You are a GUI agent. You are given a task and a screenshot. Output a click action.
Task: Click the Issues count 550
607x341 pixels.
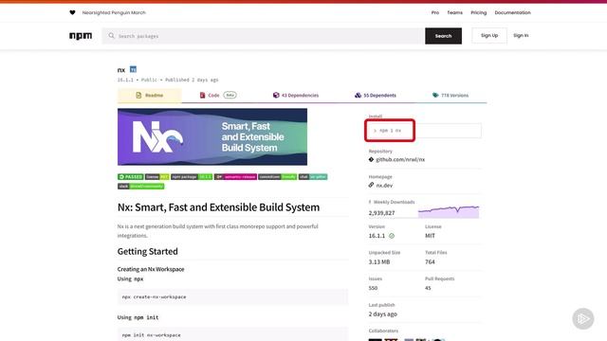pyautogui.click(x=373, y=288)
